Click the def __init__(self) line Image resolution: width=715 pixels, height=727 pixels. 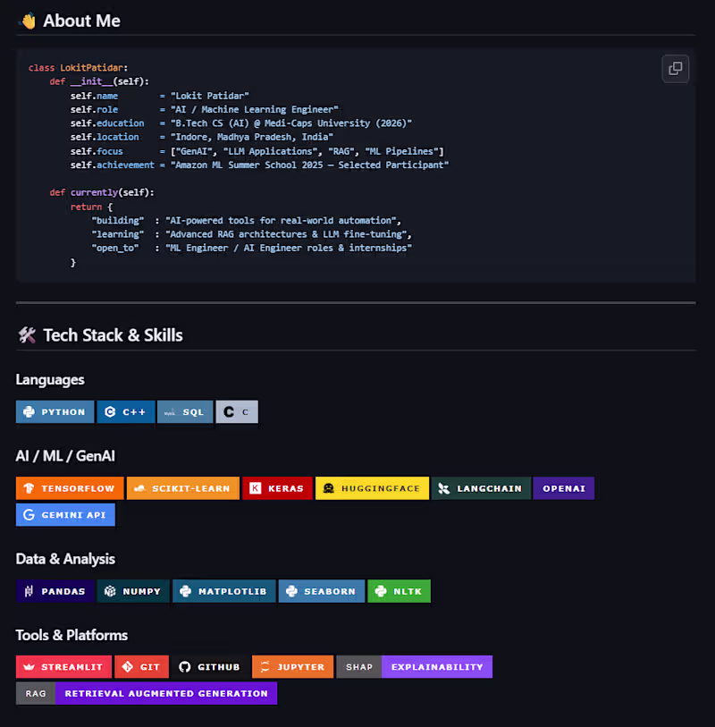(99, 81)
